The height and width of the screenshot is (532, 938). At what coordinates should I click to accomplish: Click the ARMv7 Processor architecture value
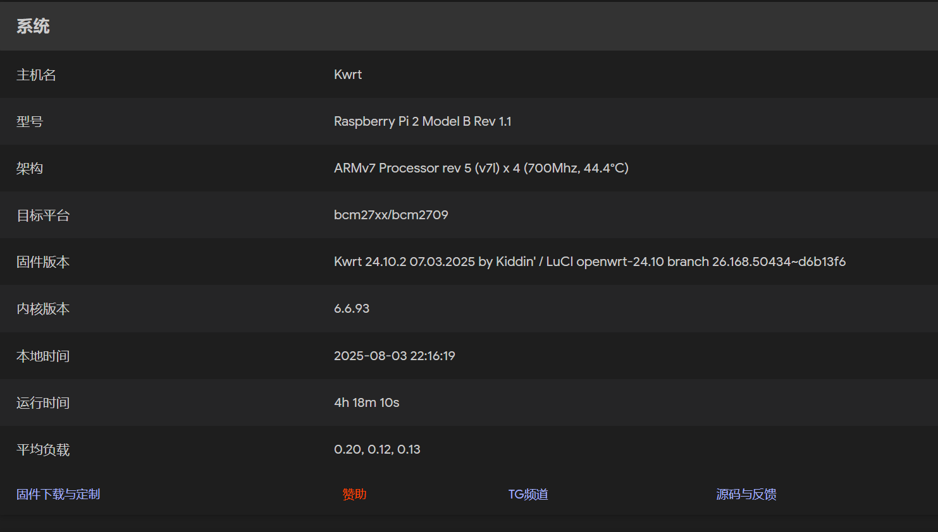(481, 168)
